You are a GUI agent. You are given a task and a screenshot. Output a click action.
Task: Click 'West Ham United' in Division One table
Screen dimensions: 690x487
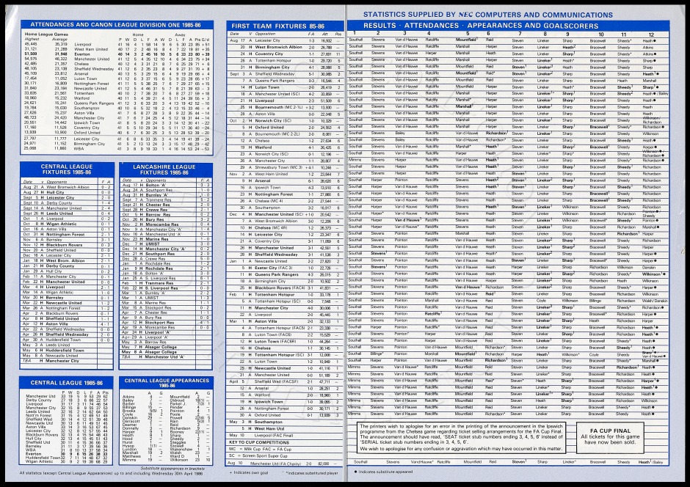point(90,49)
